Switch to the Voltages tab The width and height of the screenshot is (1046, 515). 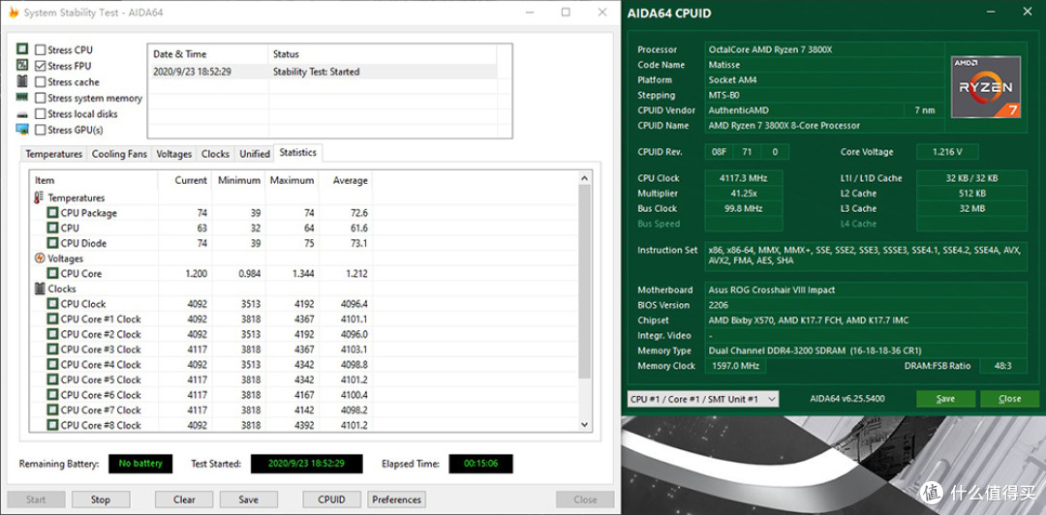pos(174,154)
